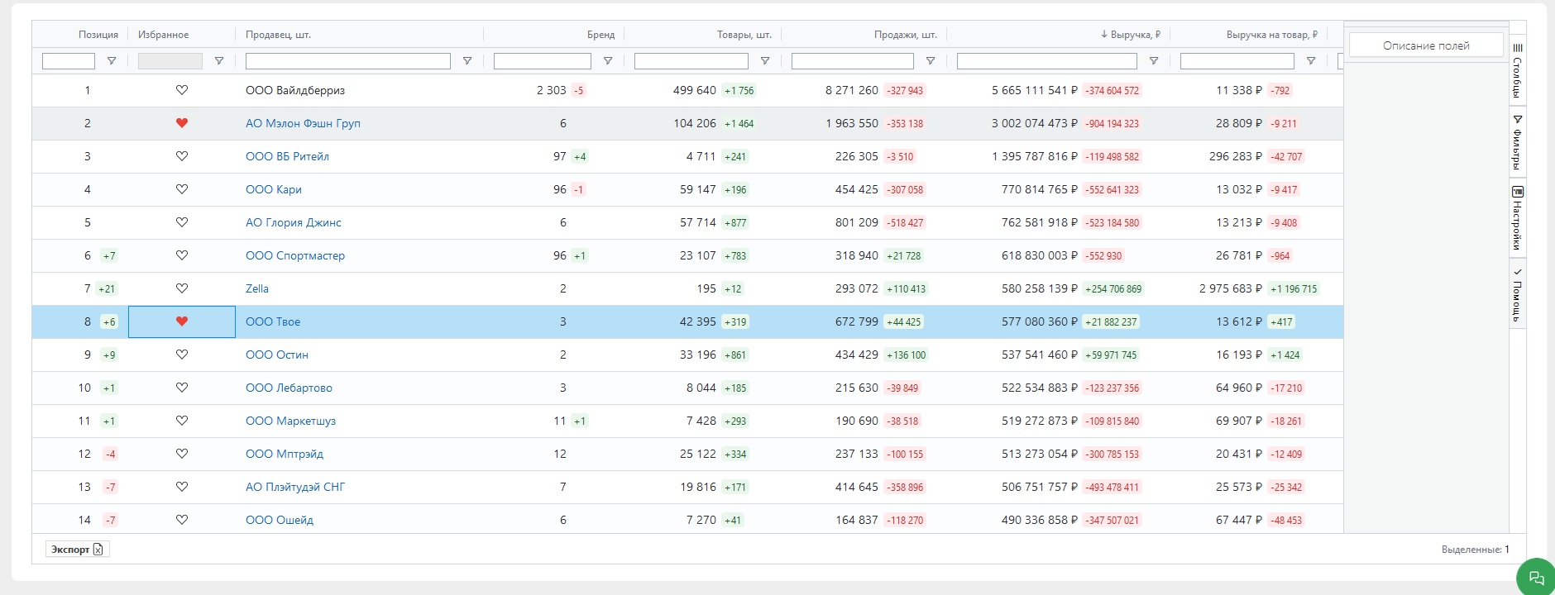This screenshot has height=595, width=1555.
Task: Open seller link ООО Твое
Action: coord(273,321)
